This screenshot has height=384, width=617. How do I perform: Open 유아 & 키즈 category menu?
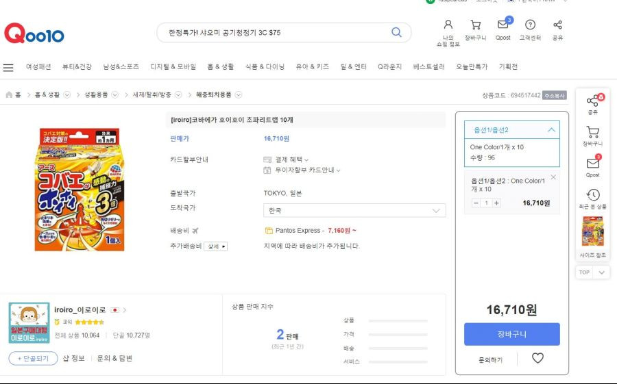click(313, 67)
